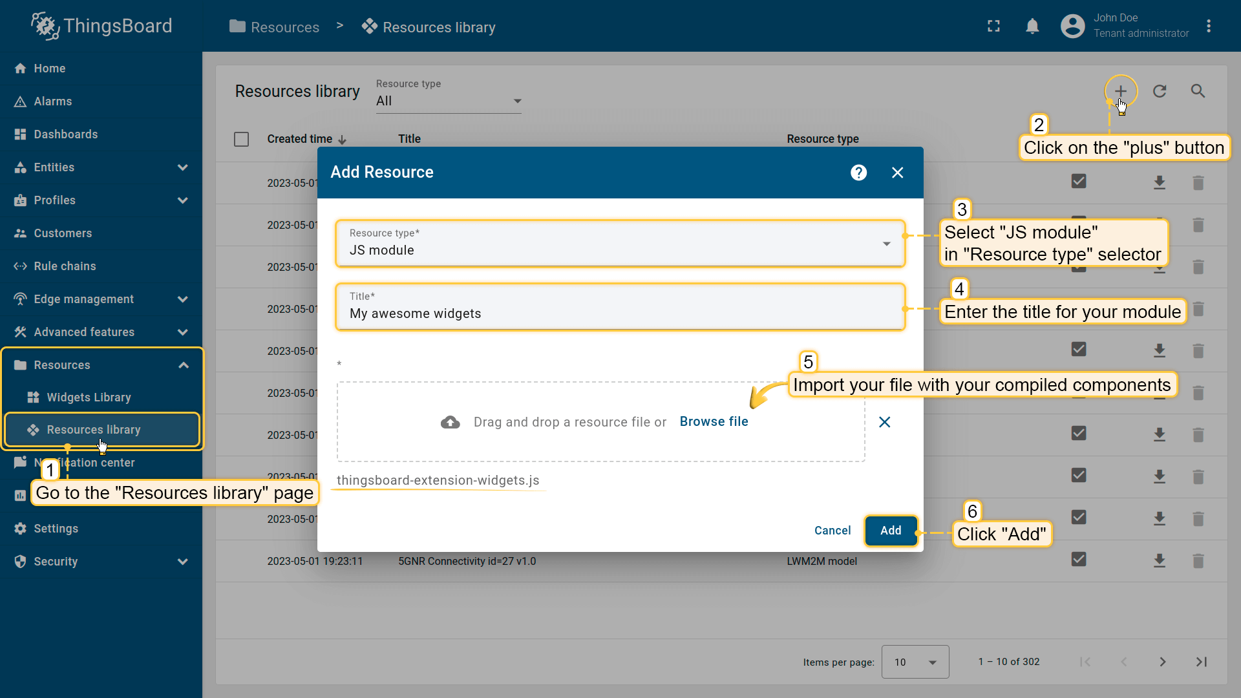Image resolution: width=1241 pixels, height=698 pixels.
Task: Click Cancel in Add Resource dialog
Action: pyautogui.click(x=833, y=531)
